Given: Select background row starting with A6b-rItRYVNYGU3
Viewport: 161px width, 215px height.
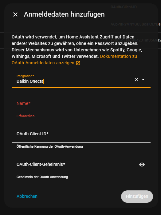Looking at the screenshot, I should pyautogui.click(x=135, y=24).
